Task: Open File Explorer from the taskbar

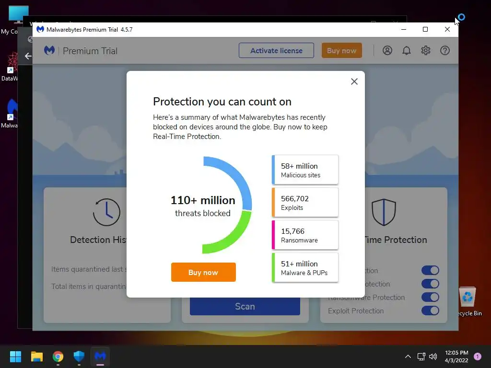Action: [x=36, y=356]
